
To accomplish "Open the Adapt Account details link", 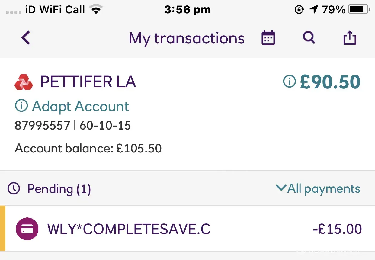I will pyautogui.click(x=80, y=106).
